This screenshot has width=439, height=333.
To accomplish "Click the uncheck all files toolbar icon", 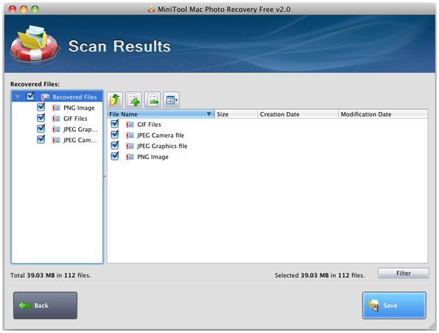I will click(152, 99).
